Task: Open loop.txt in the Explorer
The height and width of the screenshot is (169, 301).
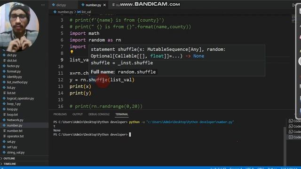Action: click(12, 115)
